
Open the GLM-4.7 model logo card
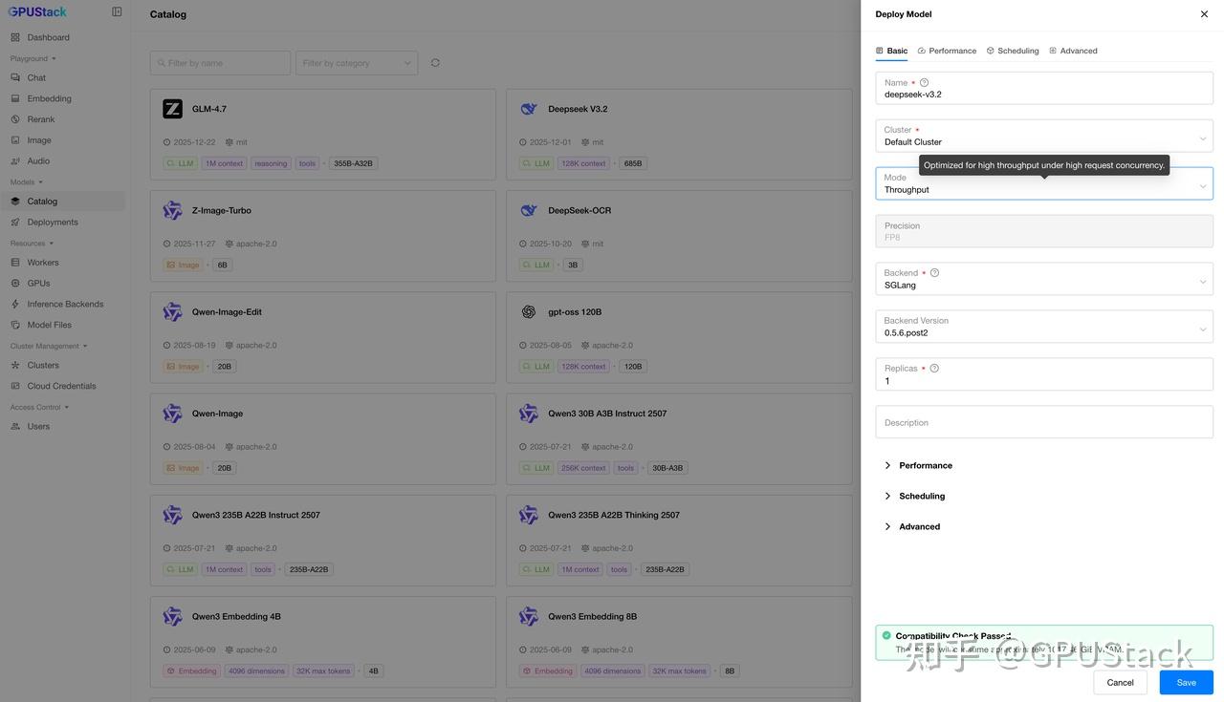click(172, 109)
